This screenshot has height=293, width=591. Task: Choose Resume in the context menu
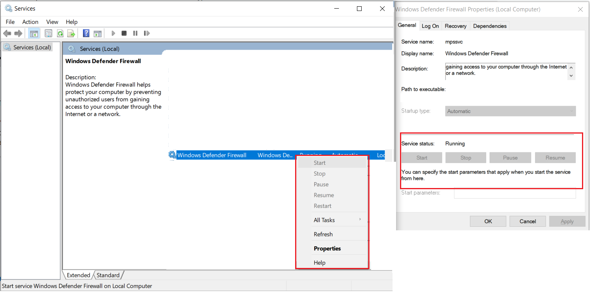pyautogui.click(x=332, y=195)
